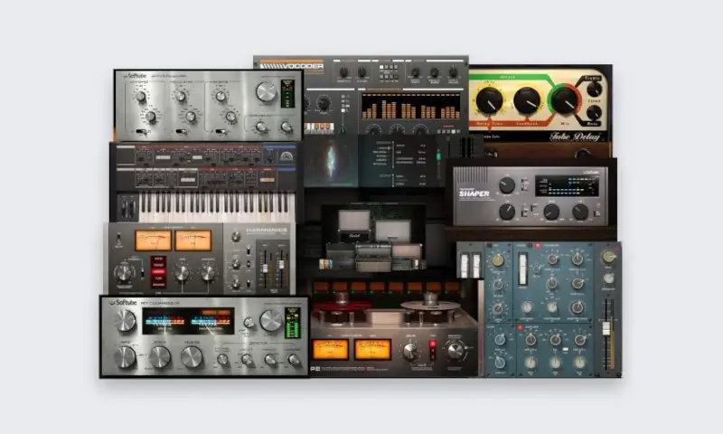Screen dimensions: 723x434
Task: Click the synthesizer pitch bend levers
Action: [127, 207]
